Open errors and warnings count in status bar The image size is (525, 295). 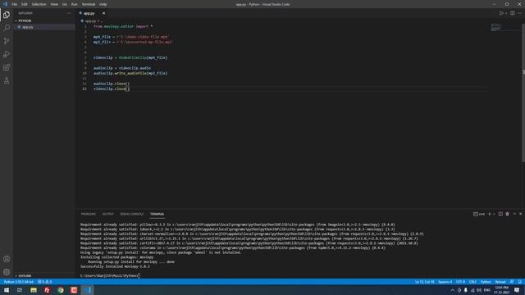click(x=44, y=282)
